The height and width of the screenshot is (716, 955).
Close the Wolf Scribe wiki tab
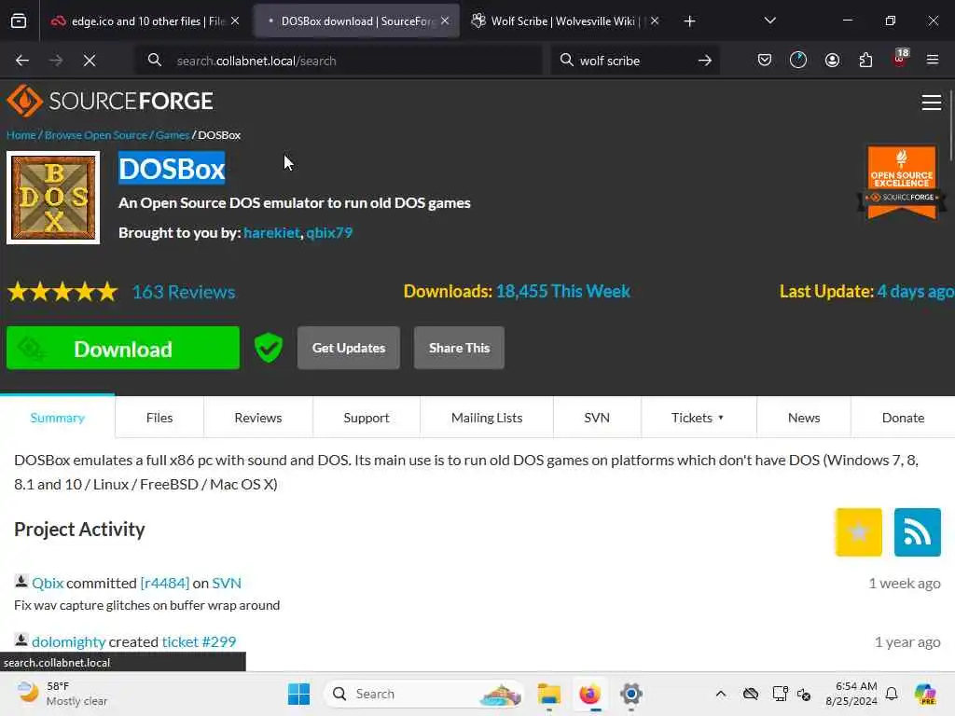(655, 21)
